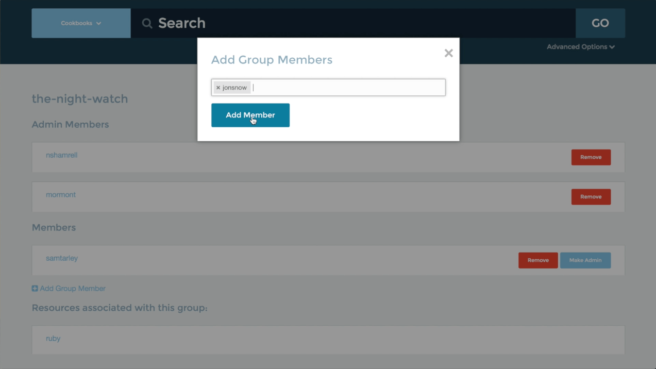Screen dimensions: 656x369
Task: Click the chevron next to Advanced Options
Action: click(x=612, y=46)
